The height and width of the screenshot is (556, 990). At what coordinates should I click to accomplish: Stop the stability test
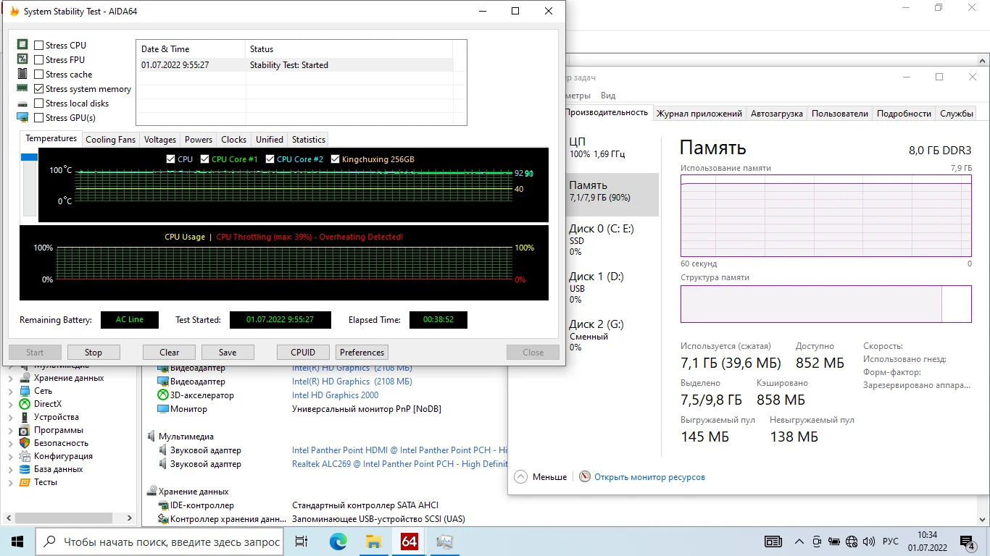point(93,353)
